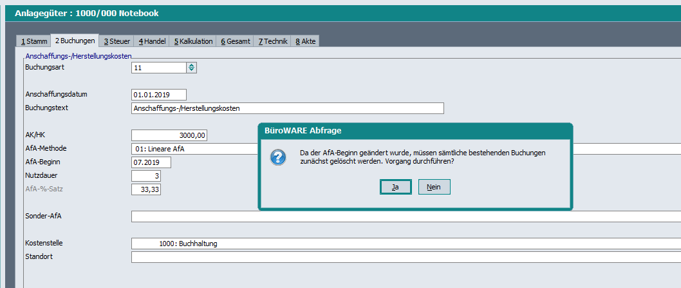The width and height of the screenshot is (681, 288).
Task: Focus the Nutzdauer field
Action: pyautogui.click(x=146, y=176)
